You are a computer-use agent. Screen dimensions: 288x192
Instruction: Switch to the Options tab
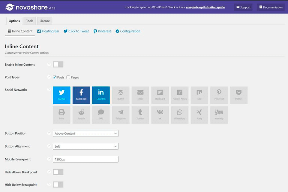coord(14,21)
